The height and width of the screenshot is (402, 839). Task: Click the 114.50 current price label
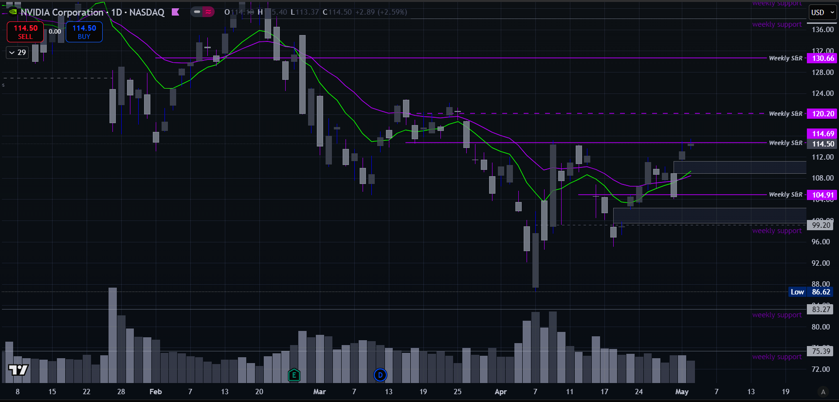click(x=822, y=144)
